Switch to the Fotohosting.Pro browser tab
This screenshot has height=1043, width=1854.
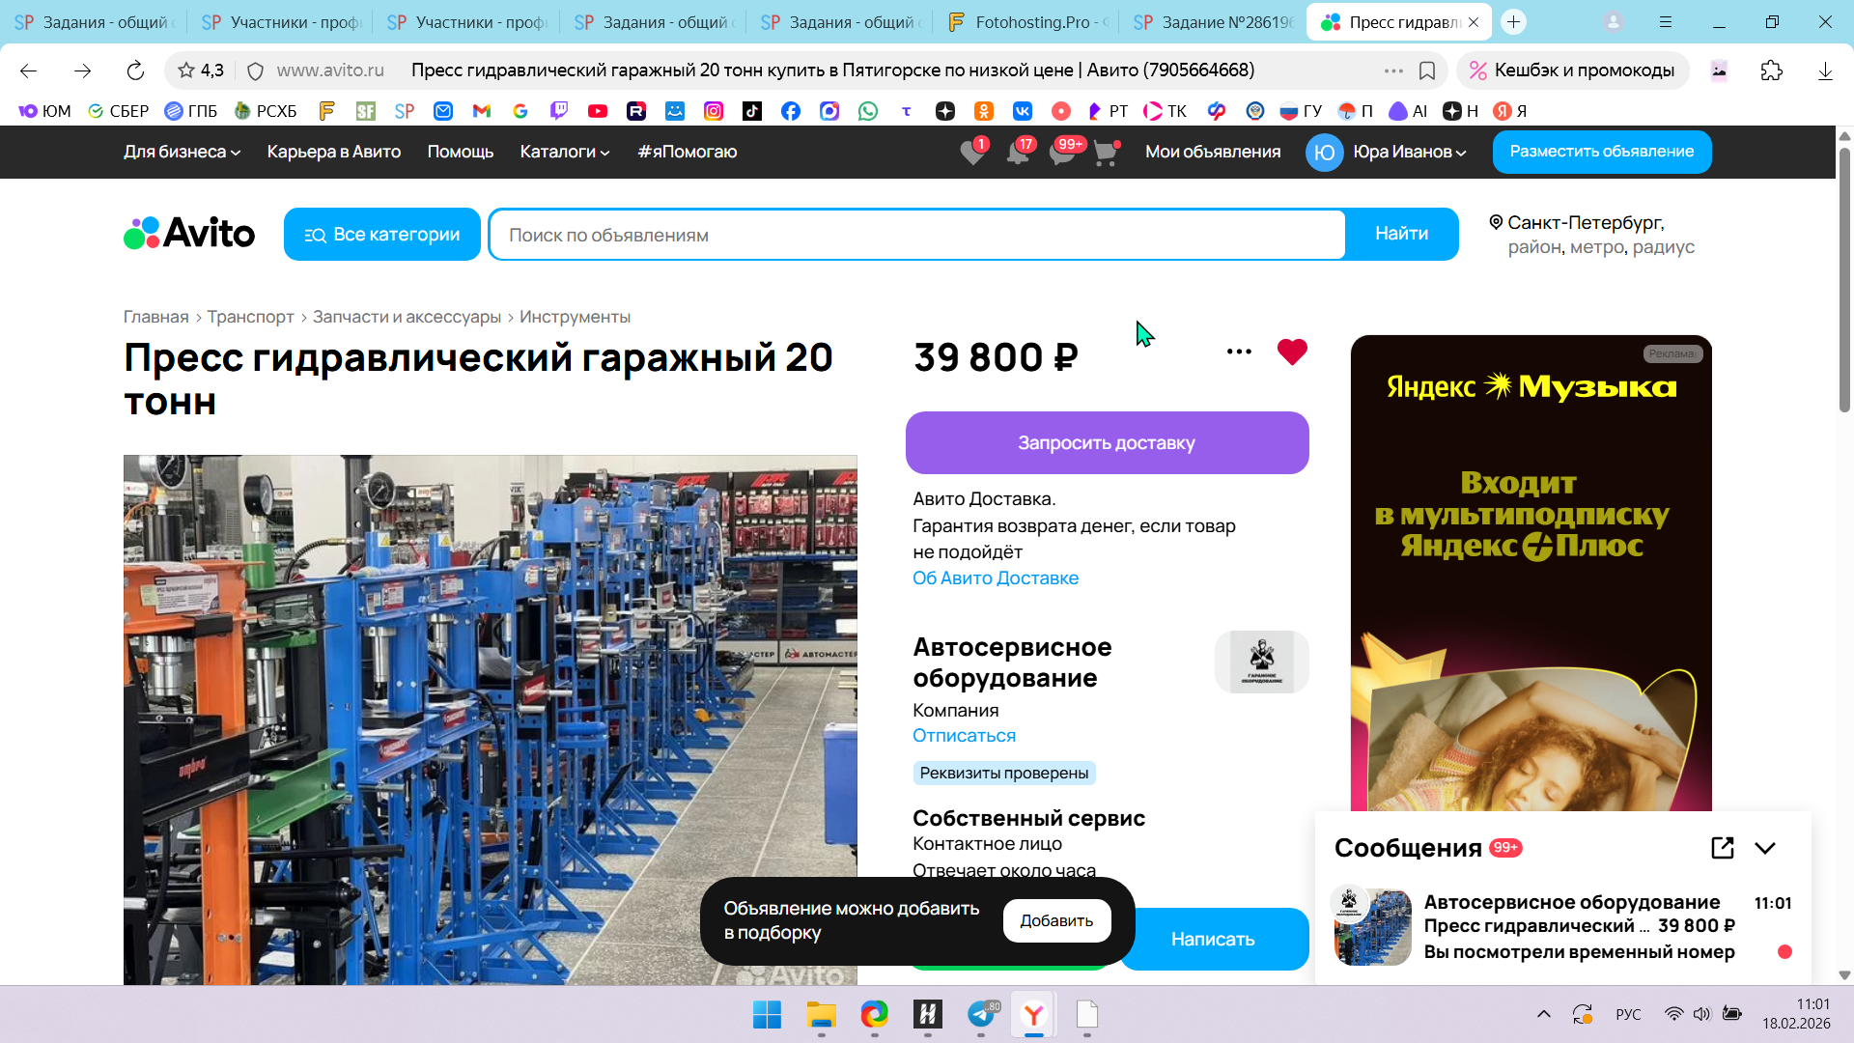coord(1027,21)
